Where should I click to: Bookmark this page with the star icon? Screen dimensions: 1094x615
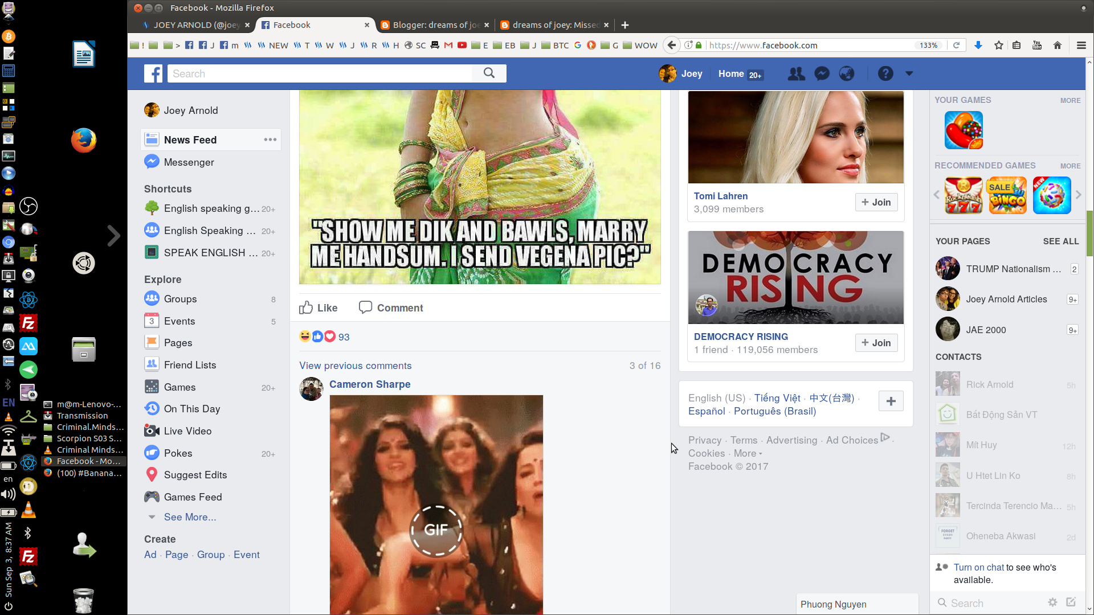[998, 45]
